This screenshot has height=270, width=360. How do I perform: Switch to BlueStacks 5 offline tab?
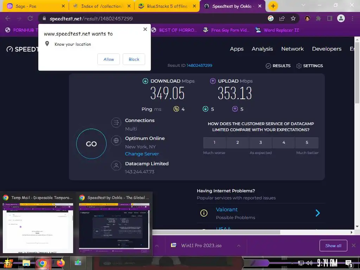point(167,6)
